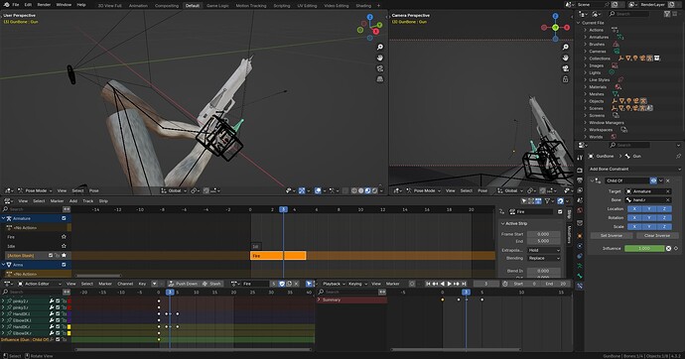
Task: Click the Clear Inverse button
Action: tap(657, 236)
